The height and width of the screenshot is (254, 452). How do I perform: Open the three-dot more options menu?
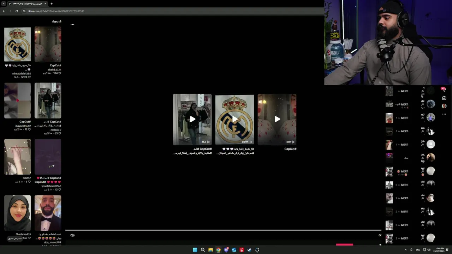tap(72, 24)
